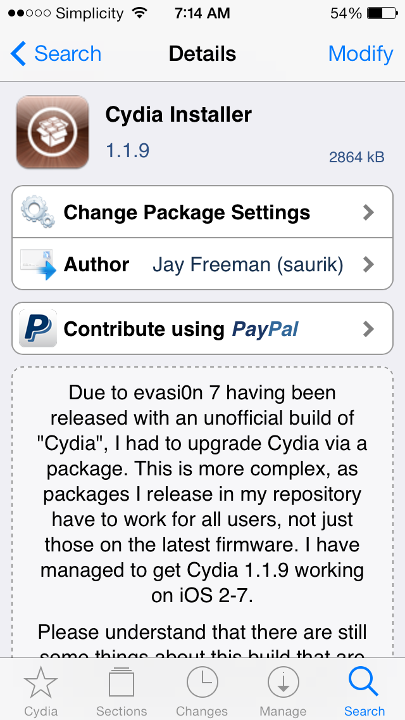
Task: Tap the Jay Freeman (saurik) author name
Action: (x=247, y=265)
